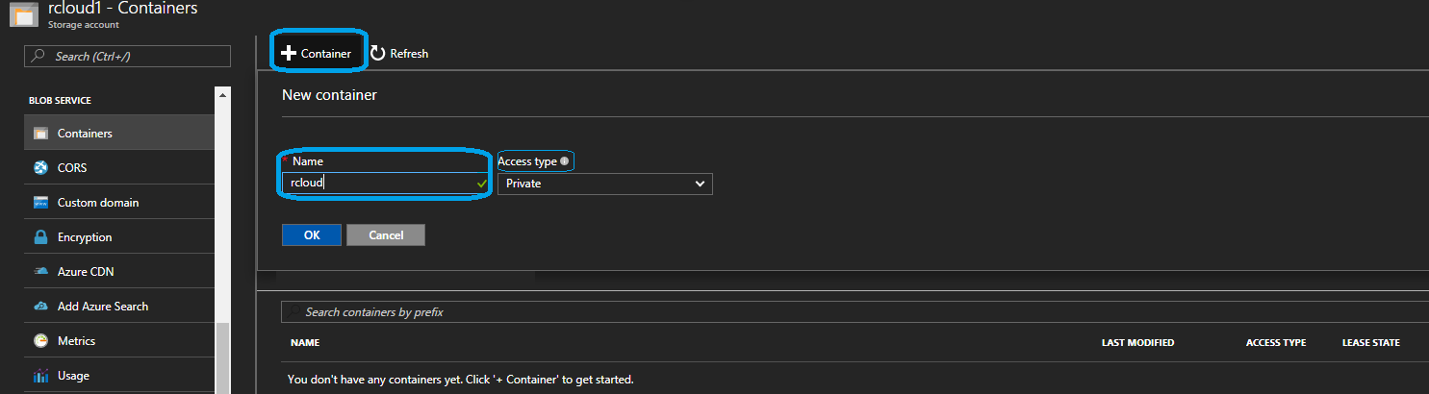1429x394 pixels.
Task: Click the New container heading
Action: (x=329, y=95)
